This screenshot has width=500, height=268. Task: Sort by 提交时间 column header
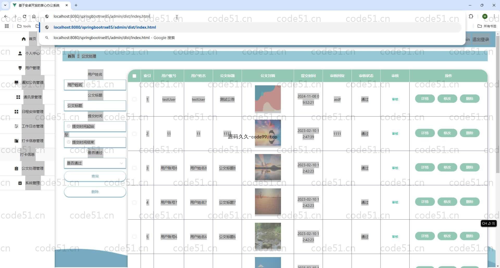(308, 76)
